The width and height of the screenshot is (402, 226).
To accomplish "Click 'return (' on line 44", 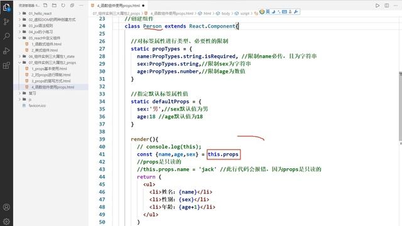I will pyautogui.click(x=149, y=177).
